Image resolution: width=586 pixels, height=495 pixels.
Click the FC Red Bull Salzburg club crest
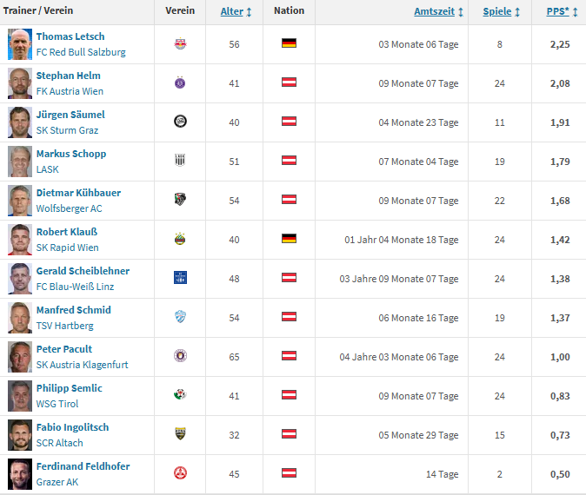[x=180, y=43]
